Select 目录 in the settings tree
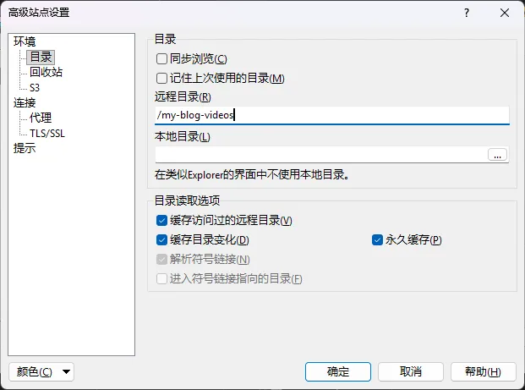Screen dimensions: 525x390 (41, 58)
